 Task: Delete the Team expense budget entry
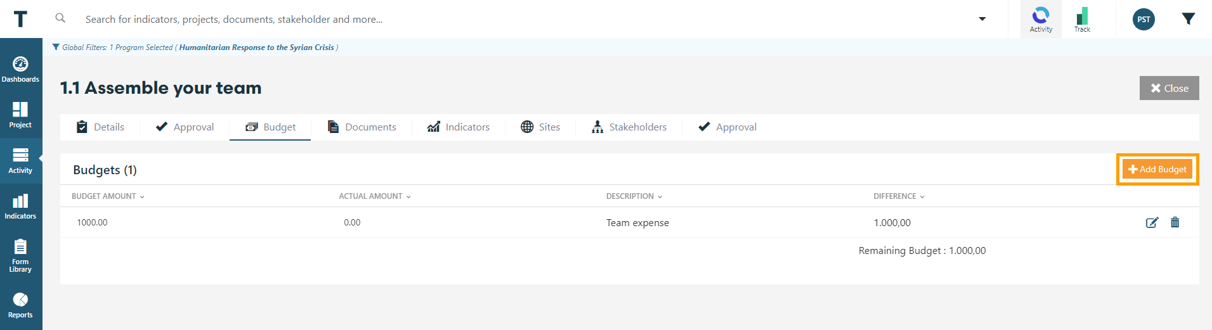(x=1175, y=222)
